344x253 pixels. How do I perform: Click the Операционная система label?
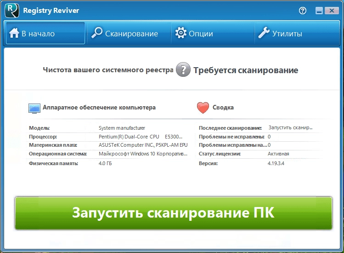tap(58, 154)
